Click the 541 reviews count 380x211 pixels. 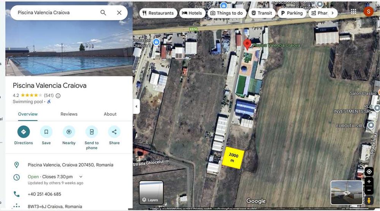(49, 95)
